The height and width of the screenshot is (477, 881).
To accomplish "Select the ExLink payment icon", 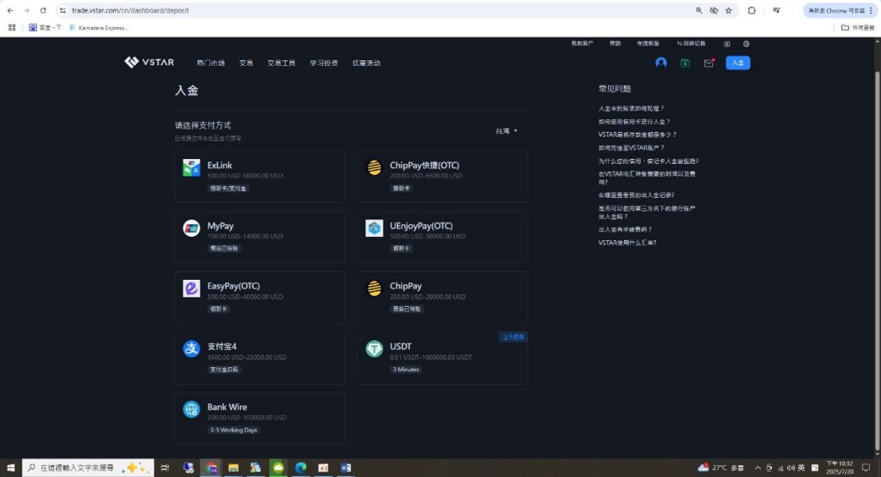I will click(191, 167).
